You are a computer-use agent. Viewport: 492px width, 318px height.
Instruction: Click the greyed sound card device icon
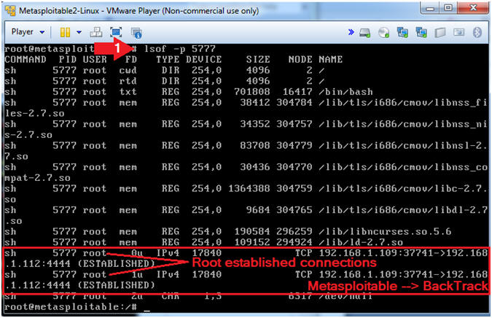click(459, 32)
